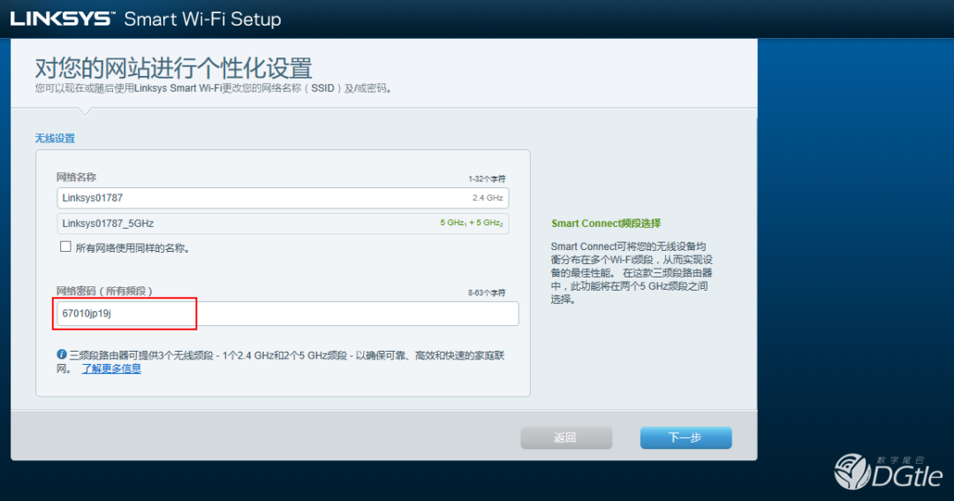Click the 2.4 GHz band tag
This screenshot has height=501, width=954.
pyautogui.click(x=488, y=198)
